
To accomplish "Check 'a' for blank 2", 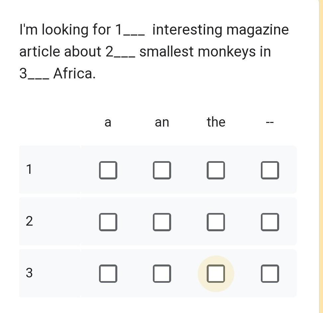I will tap(108, 222).
